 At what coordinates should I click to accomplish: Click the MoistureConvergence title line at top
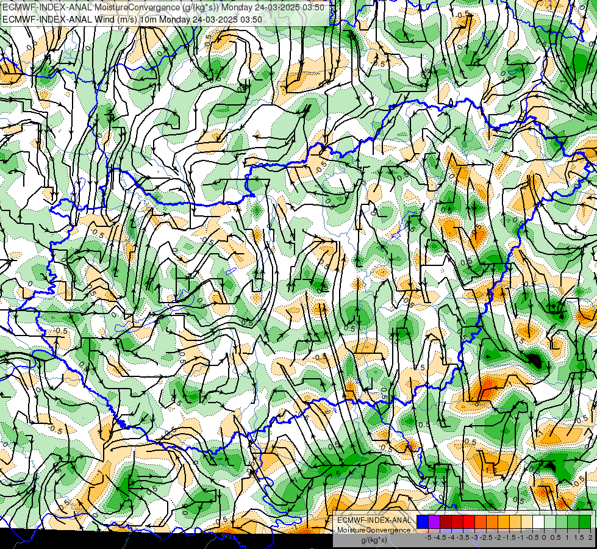pyautogui.click(x=163, y=7)
